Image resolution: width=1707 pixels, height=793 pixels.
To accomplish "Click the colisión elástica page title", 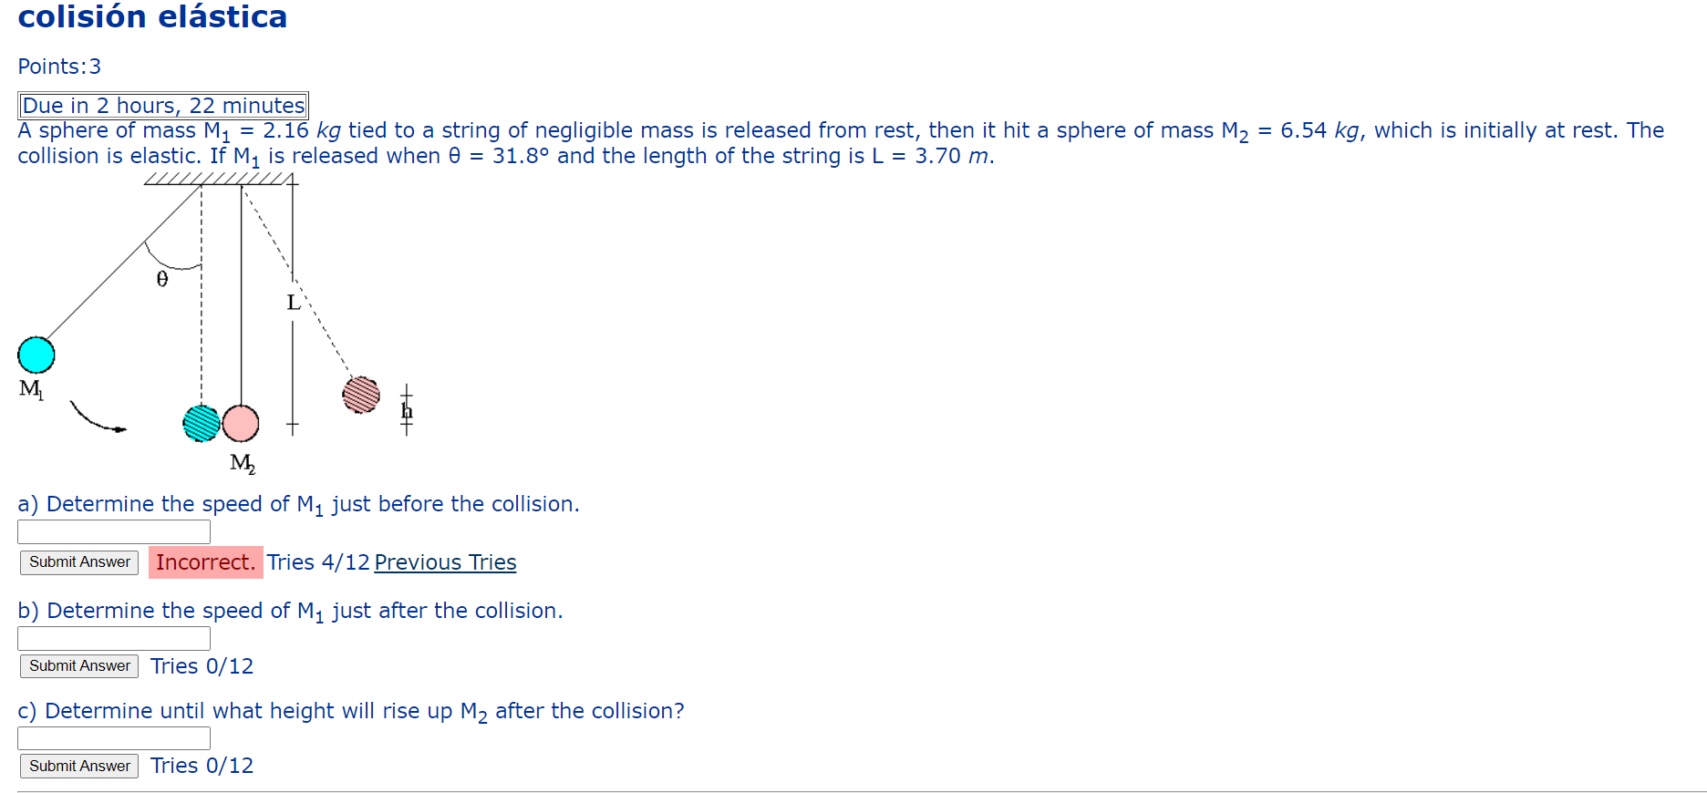I will (x=151, y=16).
